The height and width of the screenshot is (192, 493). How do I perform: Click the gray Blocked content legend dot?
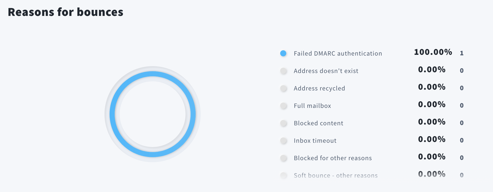coord(283,123)
